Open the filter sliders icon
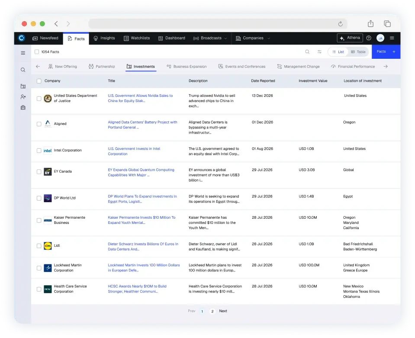 click(x=319, y=52)
